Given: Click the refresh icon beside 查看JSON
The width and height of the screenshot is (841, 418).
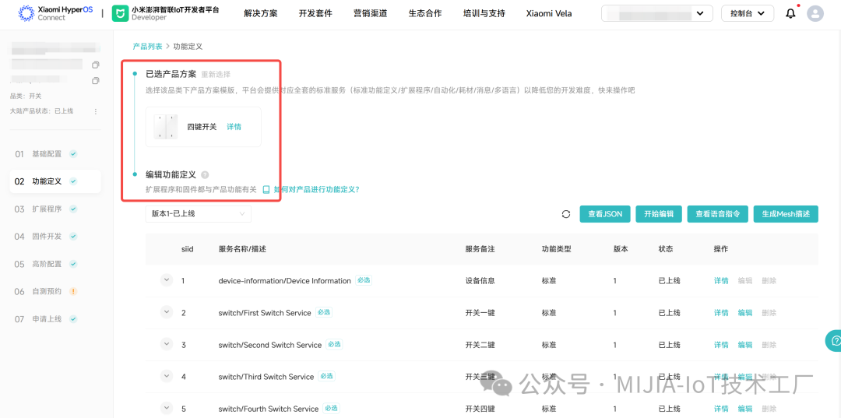Looking at the screenshot, I should tap(565, 214).
